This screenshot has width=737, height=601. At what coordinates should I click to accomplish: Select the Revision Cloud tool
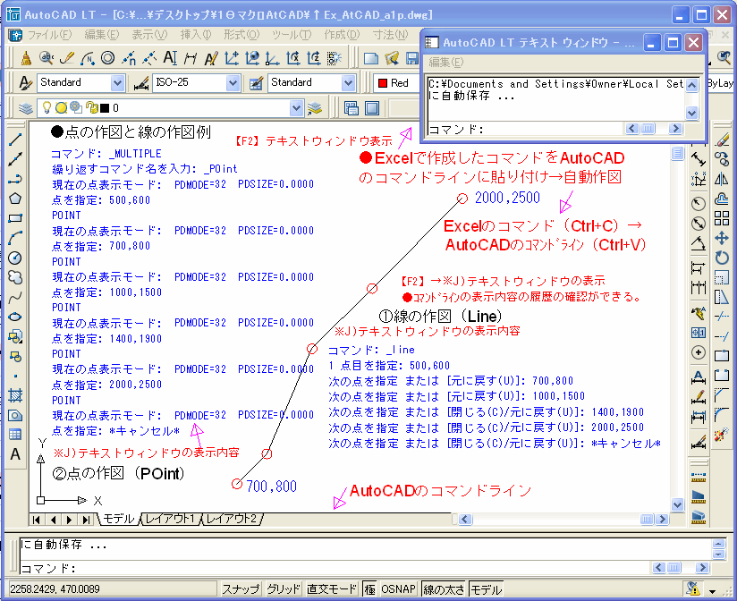pos(15,277)
